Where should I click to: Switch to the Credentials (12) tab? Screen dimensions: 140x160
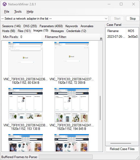point(76,31)
